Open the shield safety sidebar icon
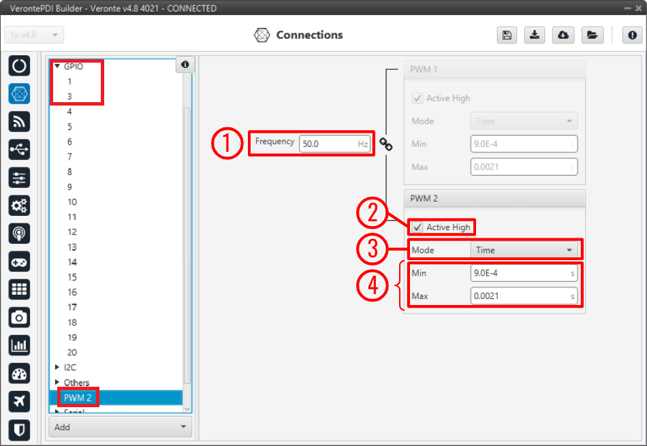This screenshot has height=446, width=647. tap(19, 430)
